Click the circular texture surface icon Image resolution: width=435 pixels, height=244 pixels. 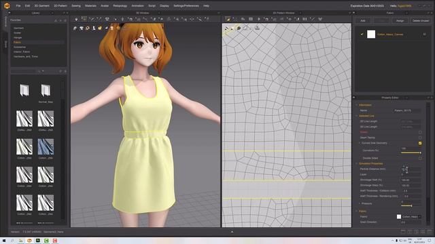(88, 28)
